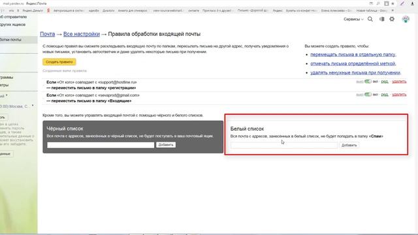Open the browser downloads arrow icon

pos(412,4)
